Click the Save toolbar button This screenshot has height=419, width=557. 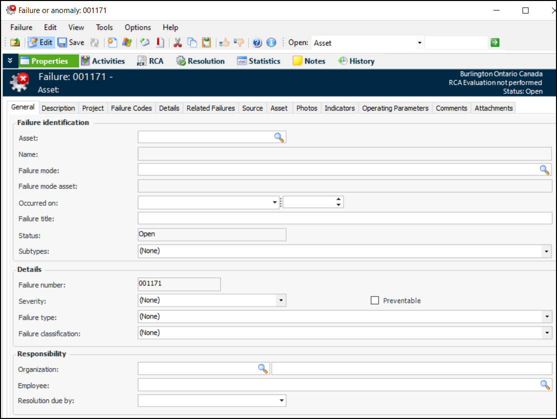point(70,42)
